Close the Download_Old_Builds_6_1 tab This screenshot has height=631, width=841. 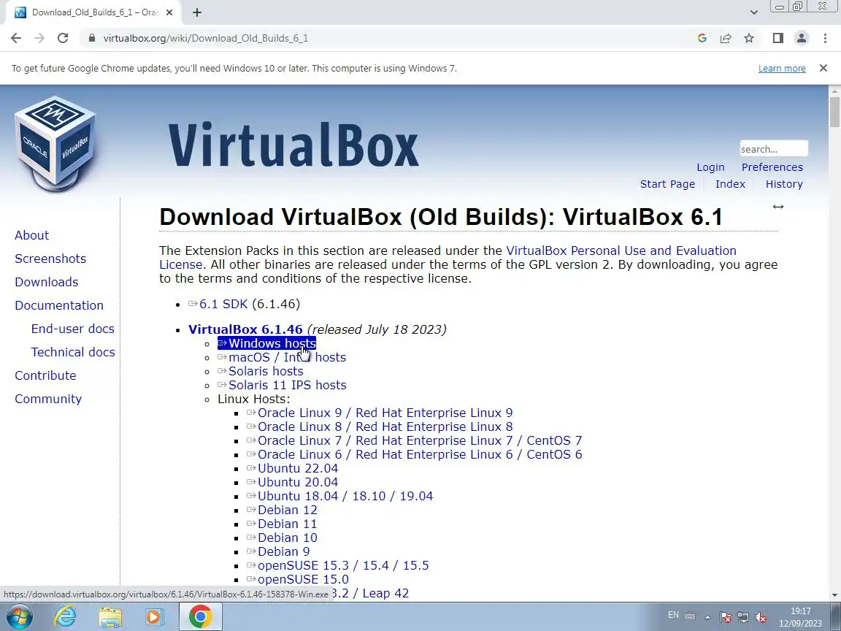pos(169,12)
